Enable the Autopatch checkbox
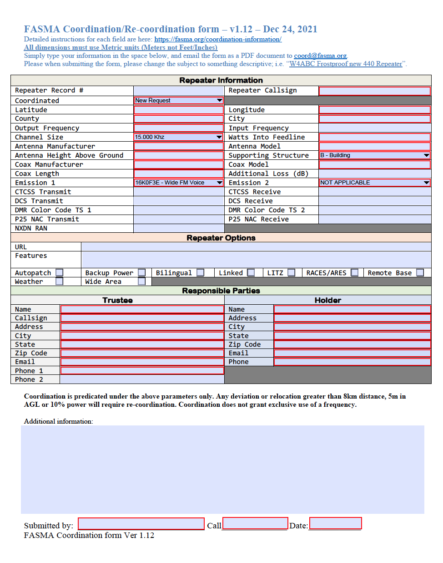The width and height of the screenshot is (443, 563). click(59, 272)
